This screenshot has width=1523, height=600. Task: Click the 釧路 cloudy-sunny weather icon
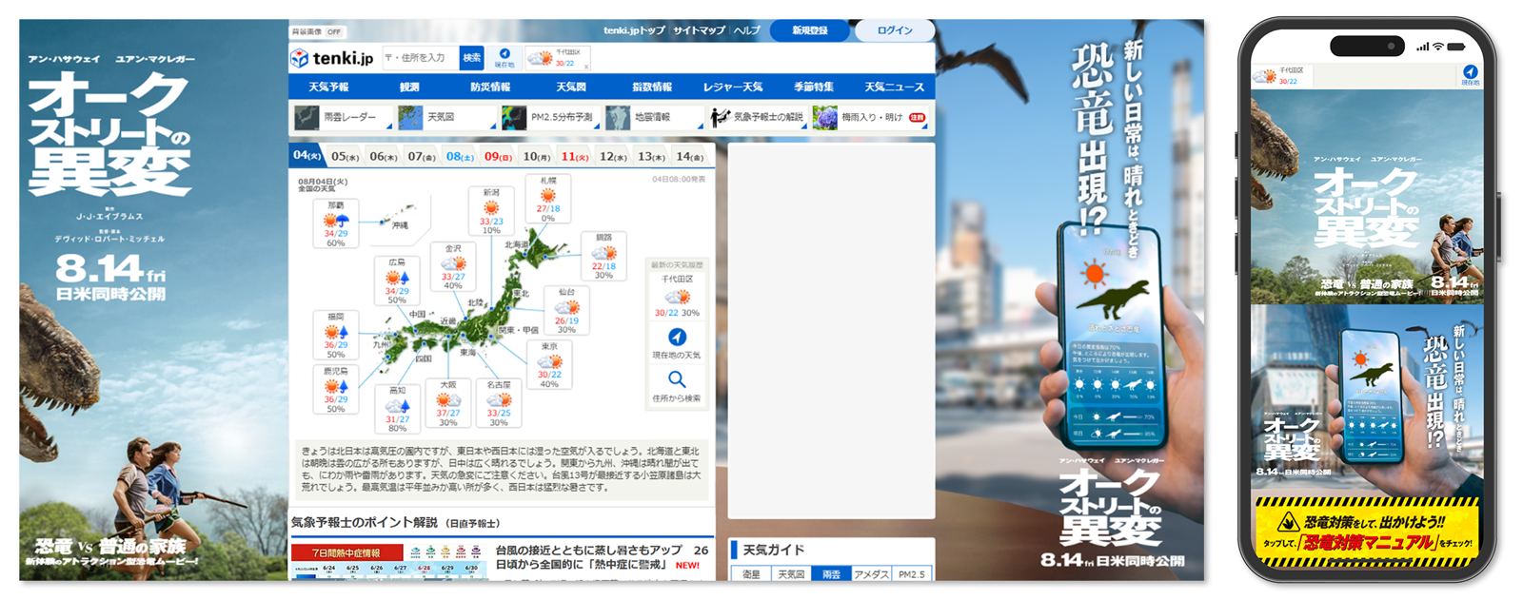pos(603,253)
